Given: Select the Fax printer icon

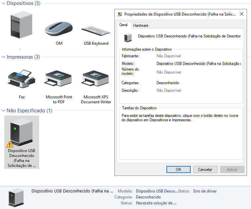Looking at the screenshot, I should 22,78.
